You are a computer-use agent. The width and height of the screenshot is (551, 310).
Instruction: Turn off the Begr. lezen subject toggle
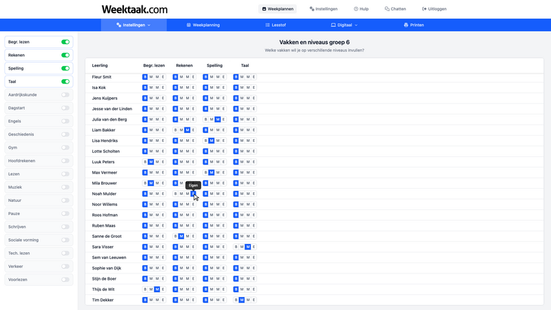pos(65,42)
